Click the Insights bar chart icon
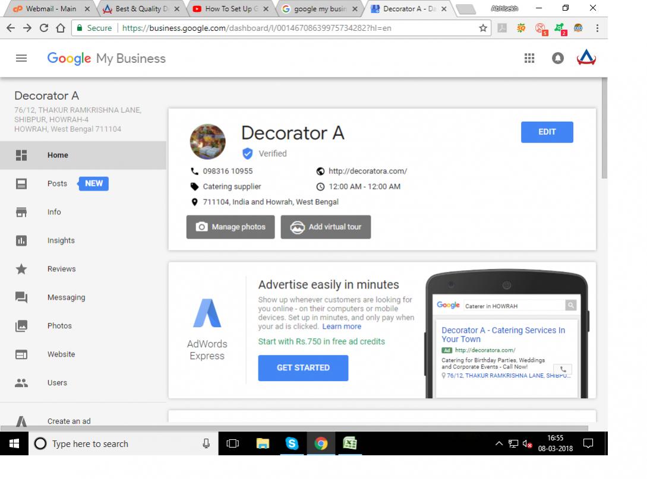The width and height of the screenshot is (647, 479). (21, 240)
